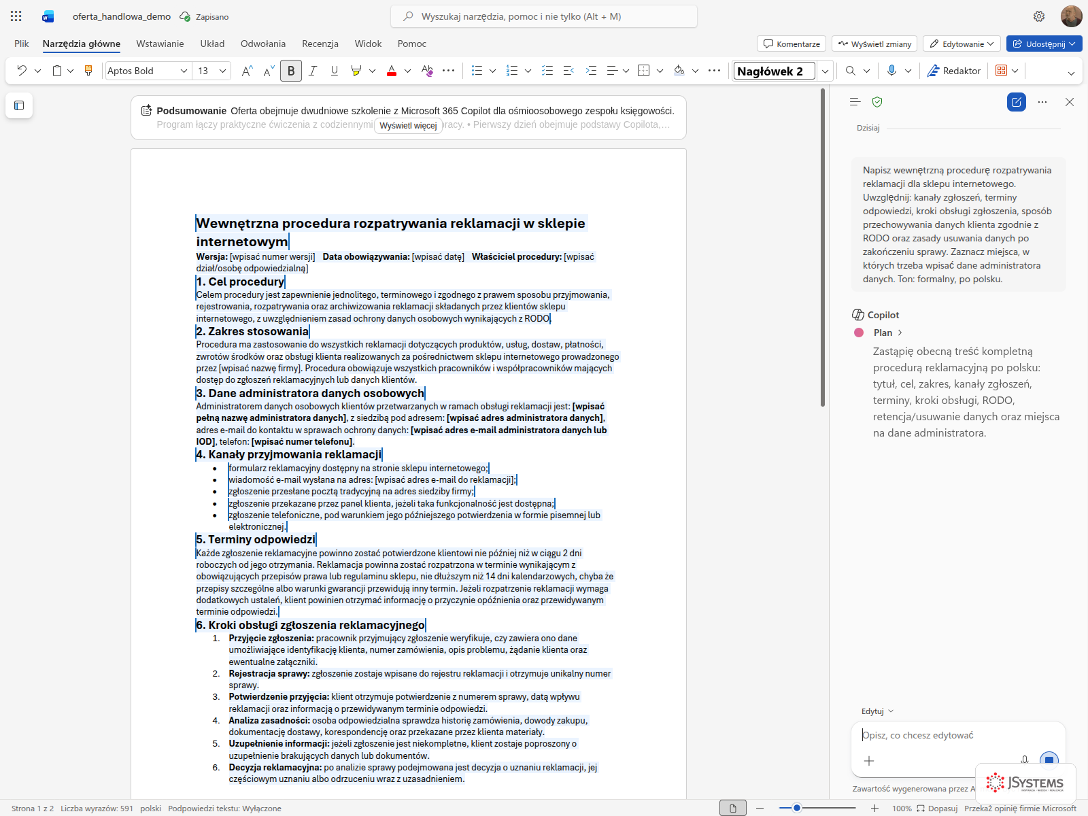Open the bullet list style dropdown arrow
Image resolution: width=1088 pixels, height=816 pixels.
(x=492, y=71)
